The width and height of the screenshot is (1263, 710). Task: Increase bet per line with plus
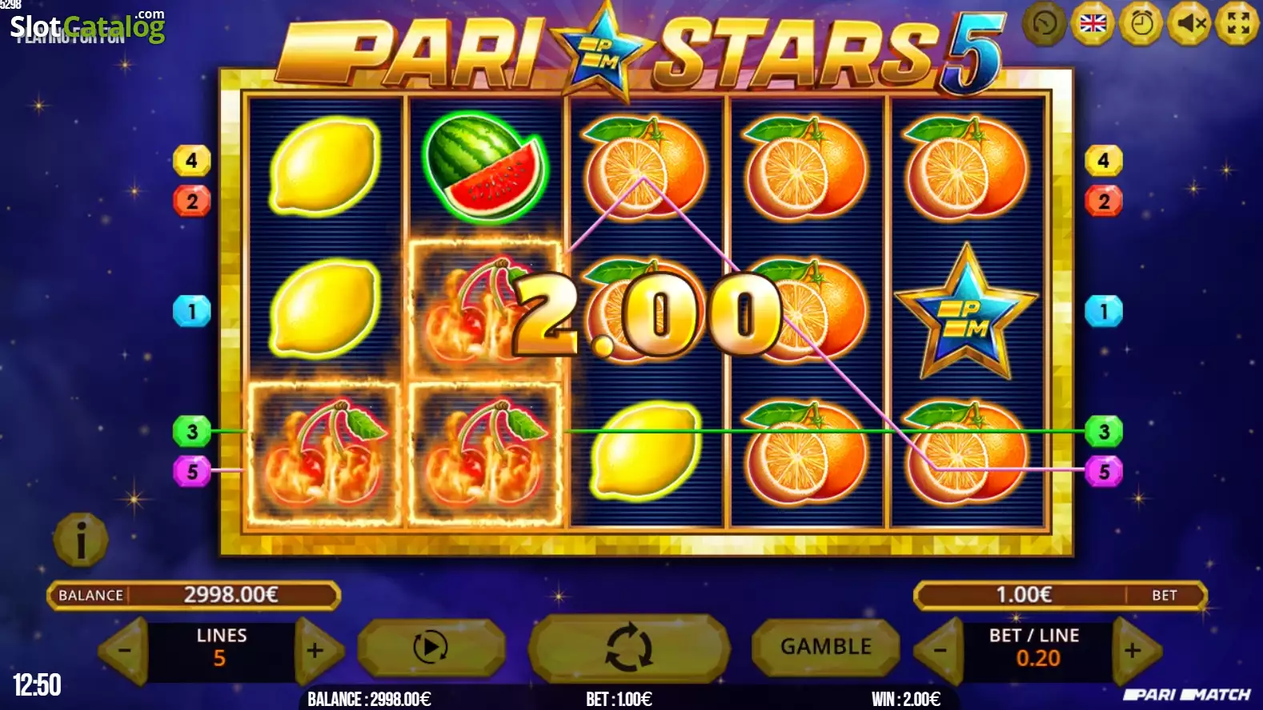pos(1134,651)
